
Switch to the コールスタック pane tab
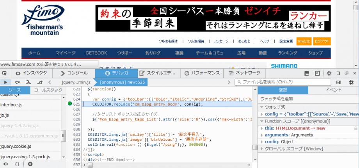tap(48, 90)
